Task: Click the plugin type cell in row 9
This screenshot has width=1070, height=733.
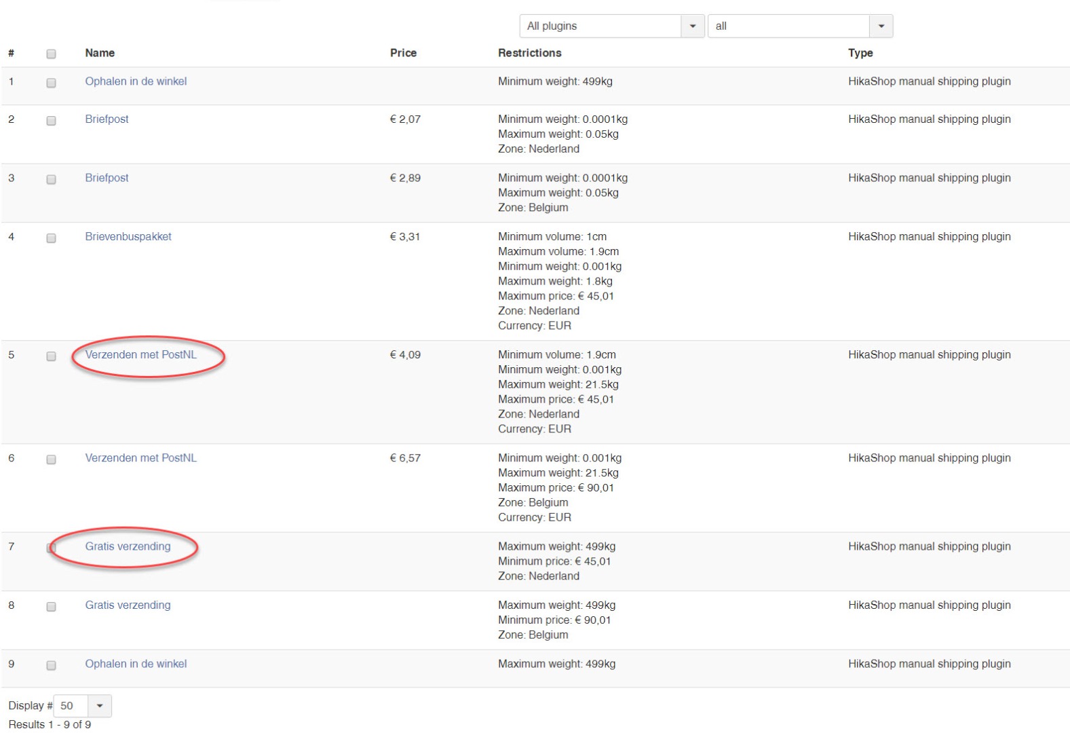Action: 930,664
